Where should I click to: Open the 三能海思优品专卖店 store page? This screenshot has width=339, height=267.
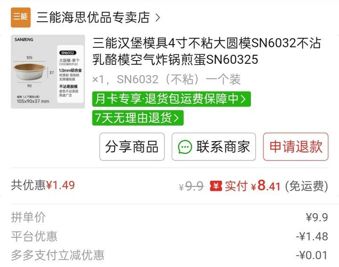pos(93,17)
